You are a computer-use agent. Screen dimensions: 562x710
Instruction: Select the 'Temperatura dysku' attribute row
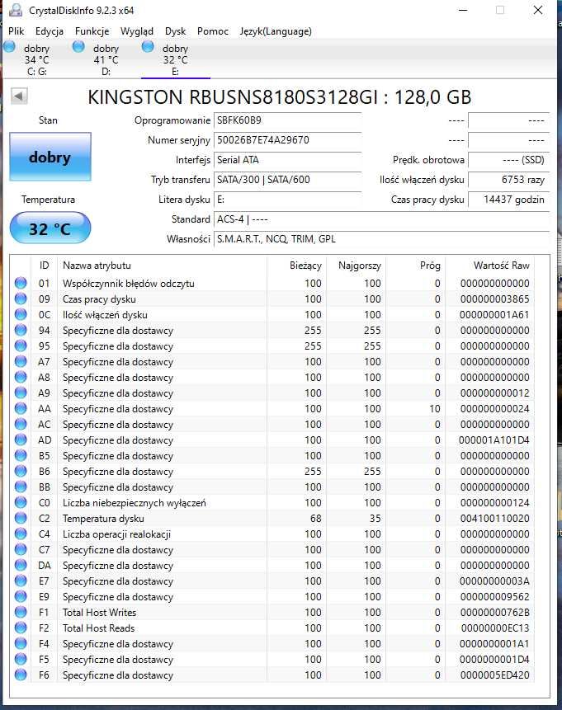coord(272,518)
